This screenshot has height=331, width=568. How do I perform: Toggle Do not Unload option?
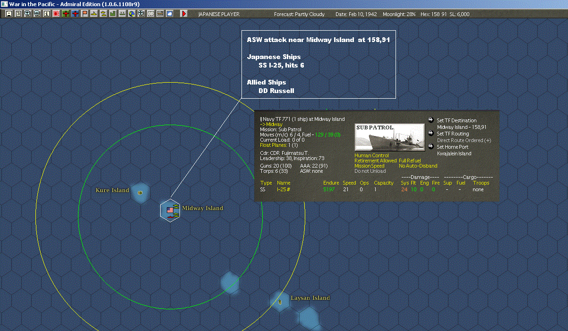pos(370,171)
